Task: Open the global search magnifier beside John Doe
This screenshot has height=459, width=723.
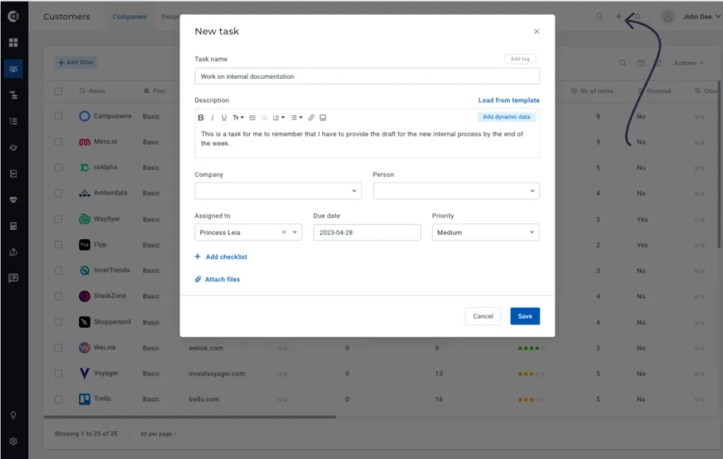Action: click(x=599, y=17)
